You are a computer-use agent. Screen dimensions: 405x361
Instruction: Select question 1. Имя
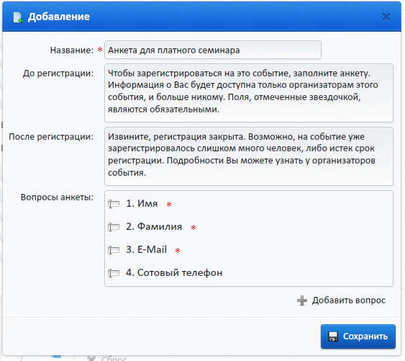[x=142, y=204]
